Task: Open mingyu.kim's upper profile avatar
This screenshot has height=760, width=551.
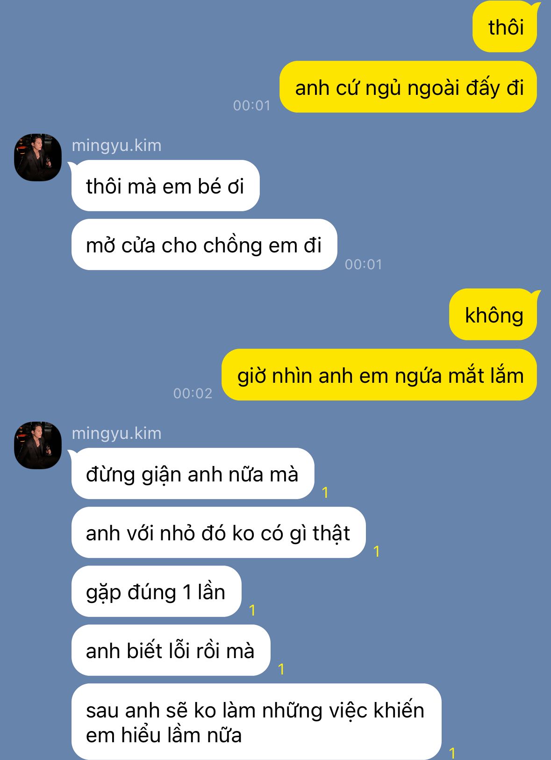Action: click(38, 158)
